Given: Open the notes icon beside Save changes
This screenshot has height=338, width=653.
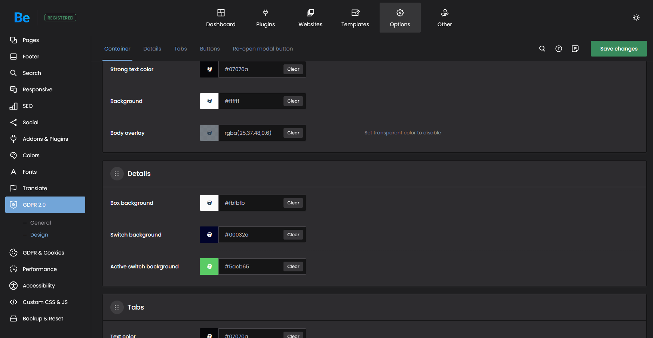Looking at the screenshot, I should coord(575,49).
